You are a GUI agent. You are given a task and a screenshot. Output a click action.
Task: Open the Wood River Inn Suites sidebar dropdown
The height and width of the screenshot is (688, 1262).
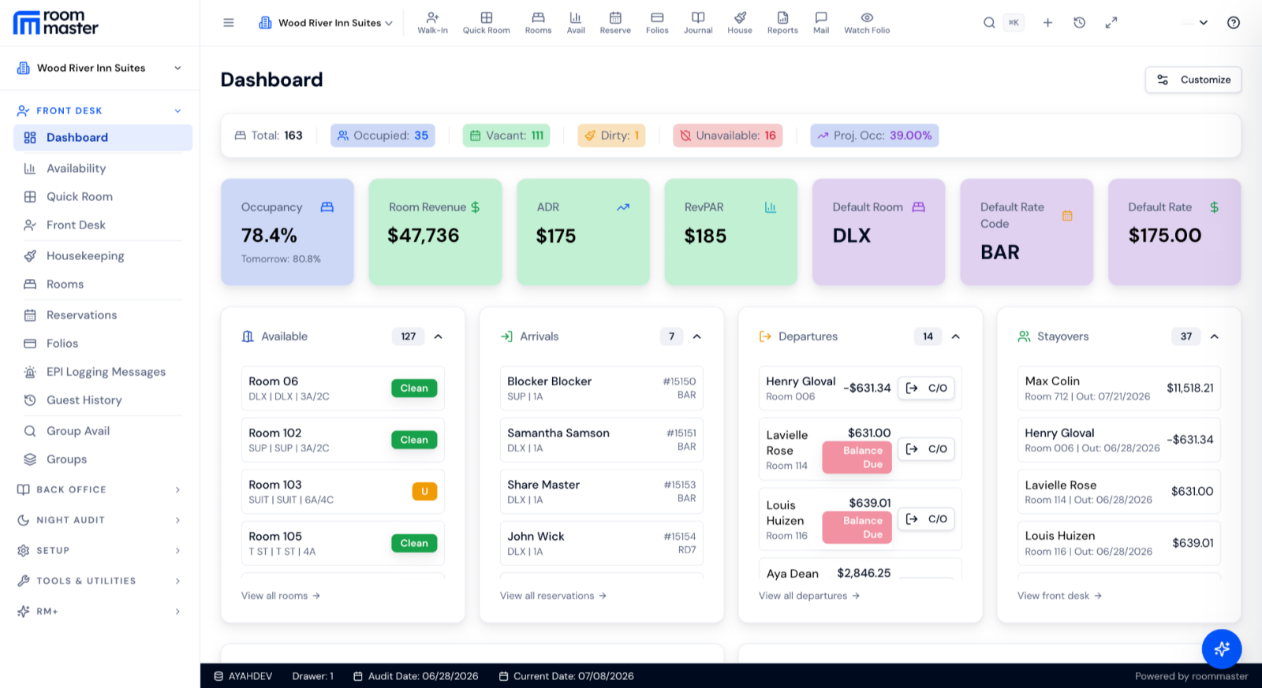pos(99,68)
